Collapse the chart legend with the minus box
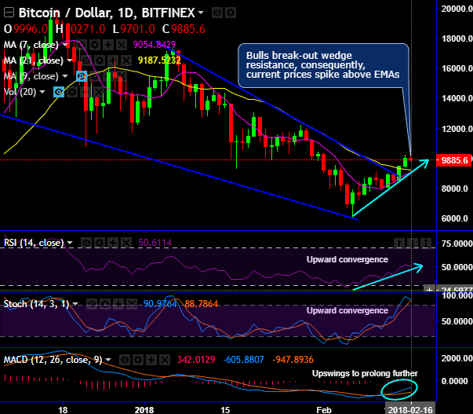The height and width of the screenshot is (414, 473). 9,13
